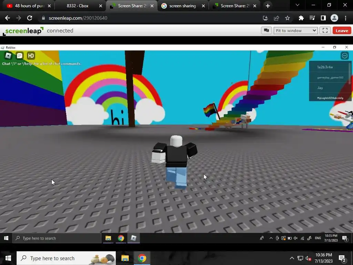Open the HD Admin icon in Roblox

pos(31,56)
